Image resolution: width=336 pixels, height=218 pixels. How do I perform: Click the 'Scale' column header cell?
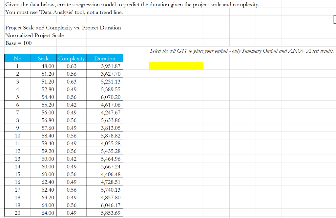click(44, 58)
